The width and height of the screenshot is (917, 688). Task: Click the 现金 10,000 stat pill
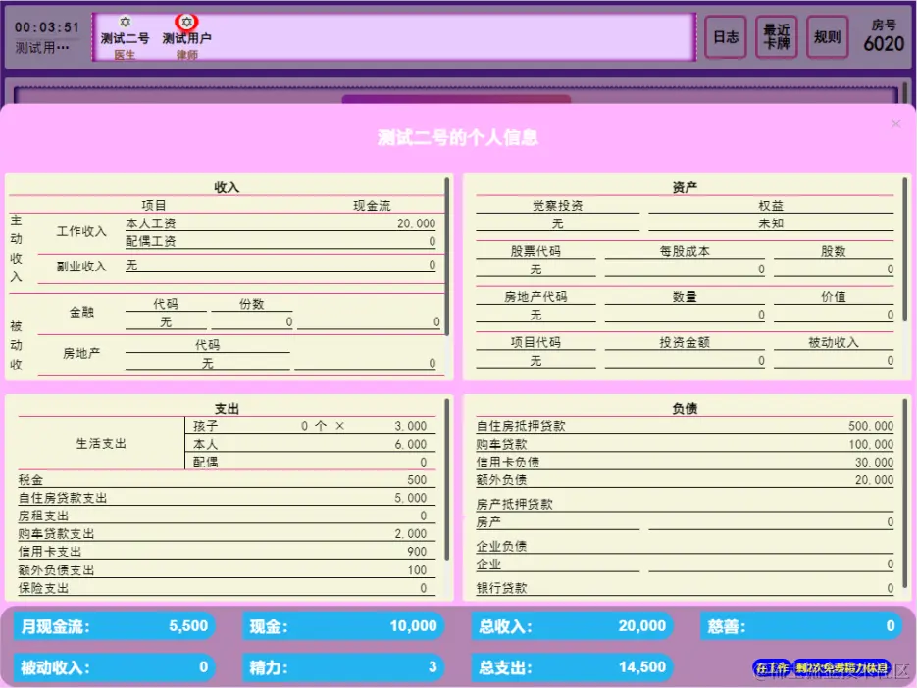coord(343,626)
